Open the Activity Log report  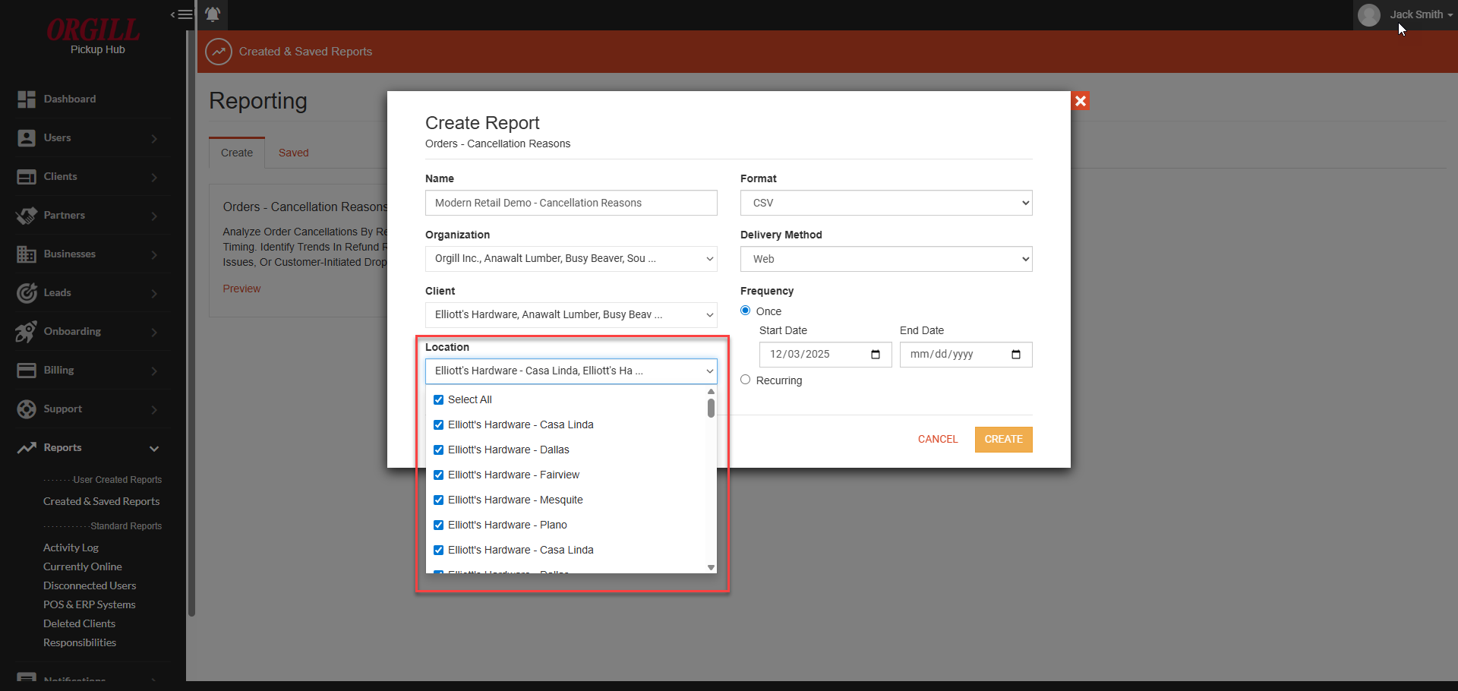pos(71,547)
